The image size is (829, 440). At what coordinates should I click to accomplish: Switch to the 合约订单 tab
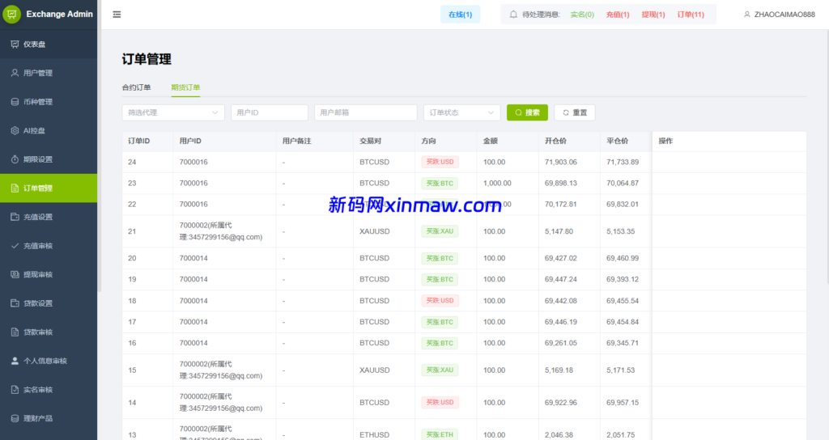click(x=136, y=87)
